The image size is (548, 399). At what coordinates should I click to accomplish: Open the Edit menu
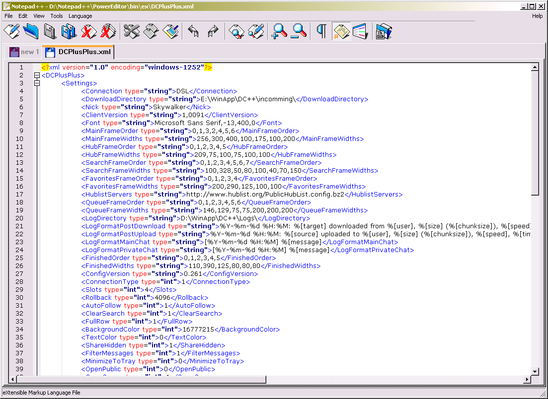tap(23, 16)
